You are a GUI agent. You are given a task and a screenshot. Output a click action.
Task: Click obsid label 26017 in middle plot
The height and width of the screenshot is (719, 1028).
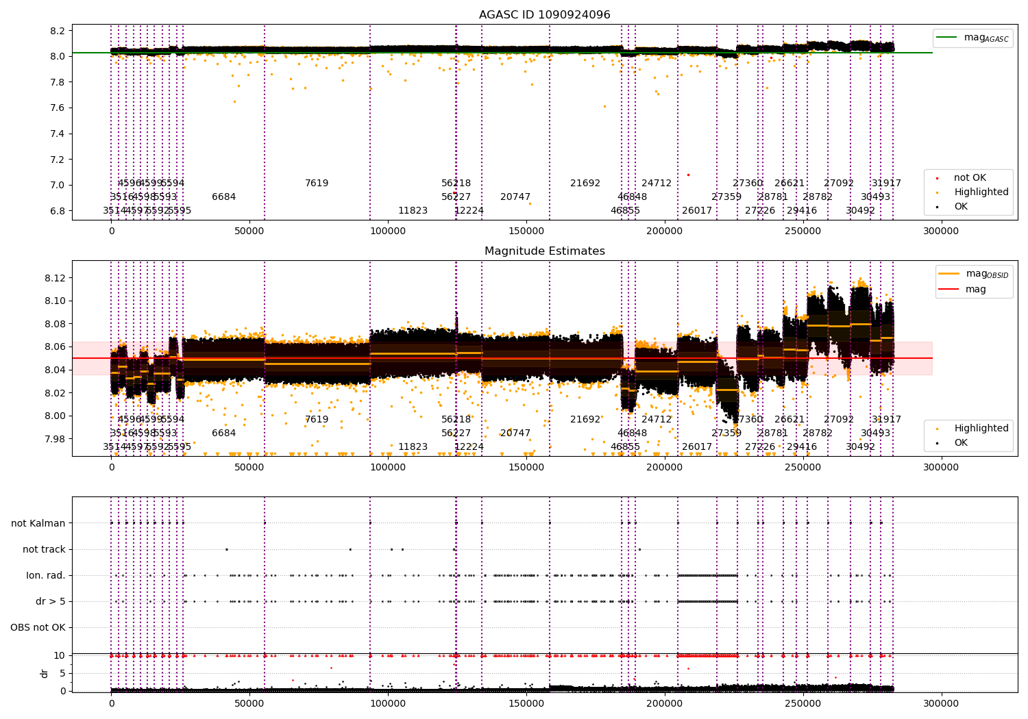coord(697,447)
